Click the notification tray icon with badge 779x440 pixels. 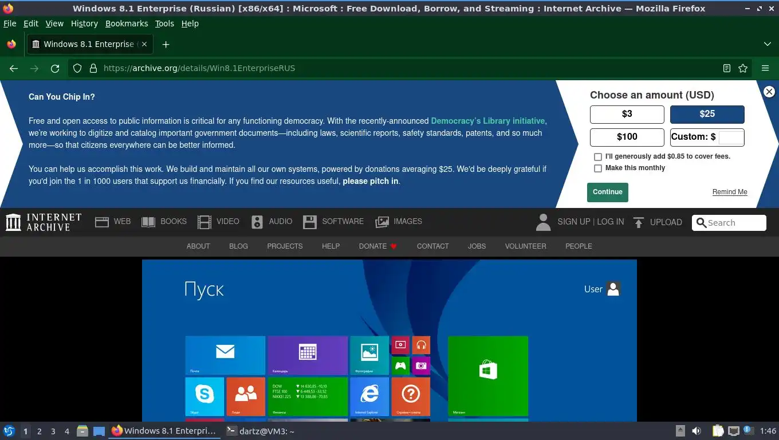pyautogui.click(x=748, y=430)
